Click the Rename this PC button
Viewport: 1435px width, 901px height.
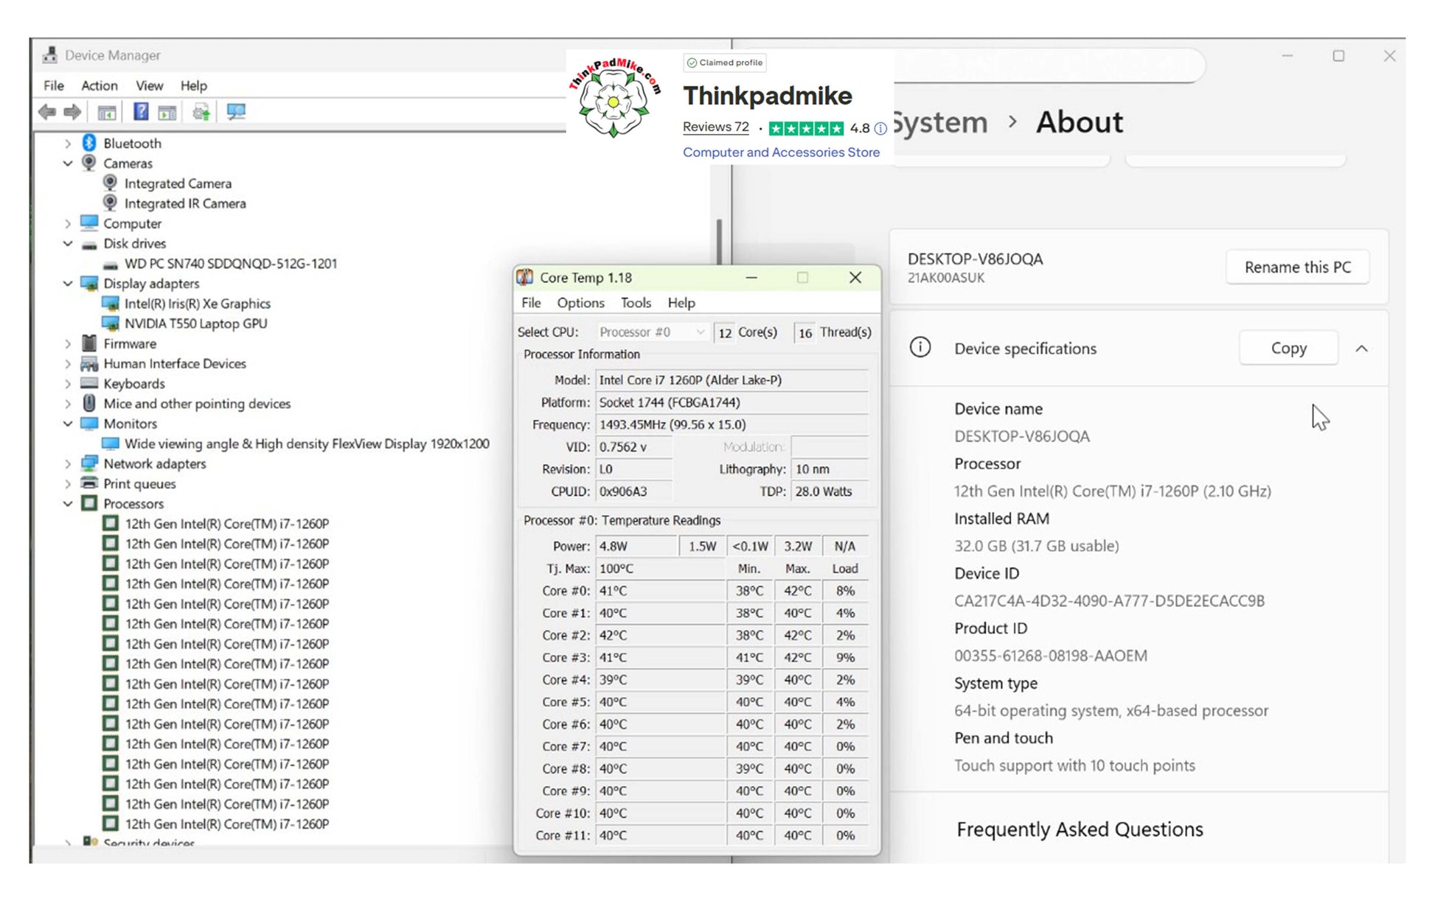click(x=1297, y=267)
